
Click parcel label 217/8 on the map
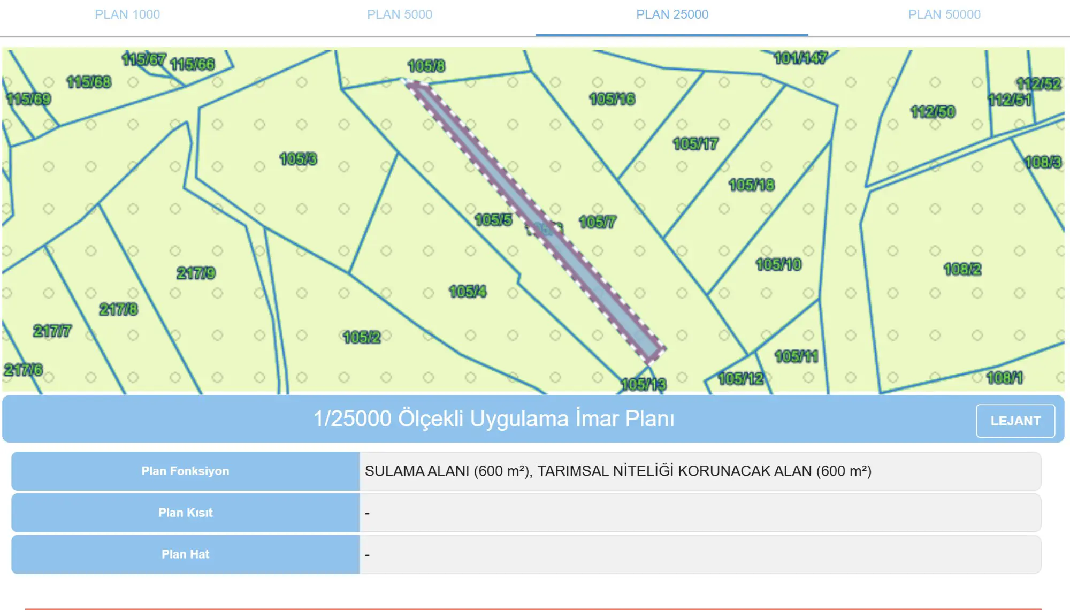click(x=118, y=309)
